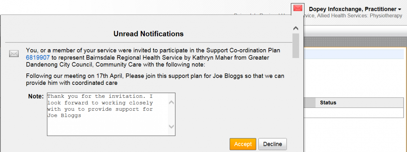407x152 pixels.
Task: Click the Note box scroll up arrow
Action: coord(171,102)
